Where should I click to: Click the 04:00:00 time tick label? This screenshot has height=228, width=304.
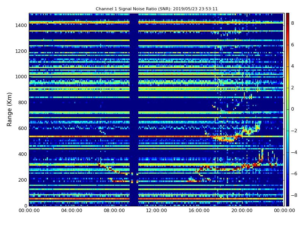pos(71,211)
